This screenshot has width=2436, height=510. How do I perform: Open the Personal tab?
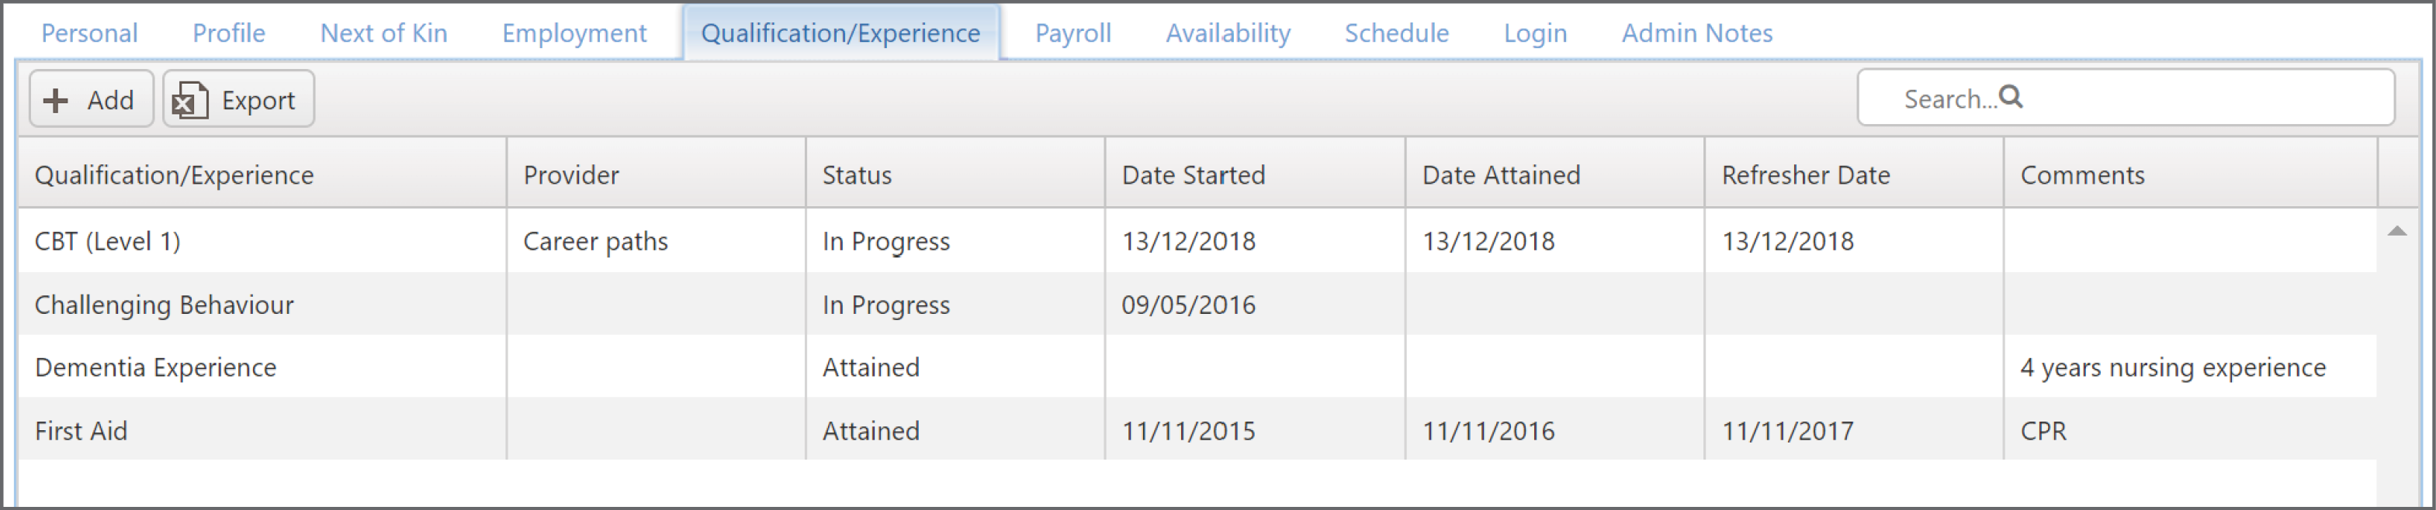pyautogui.click(x=90, y=33)
